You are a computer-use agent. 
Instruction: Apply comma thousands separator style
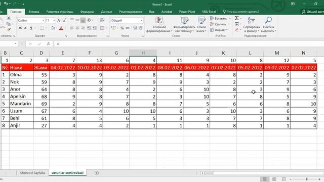[x=128, y=28]
